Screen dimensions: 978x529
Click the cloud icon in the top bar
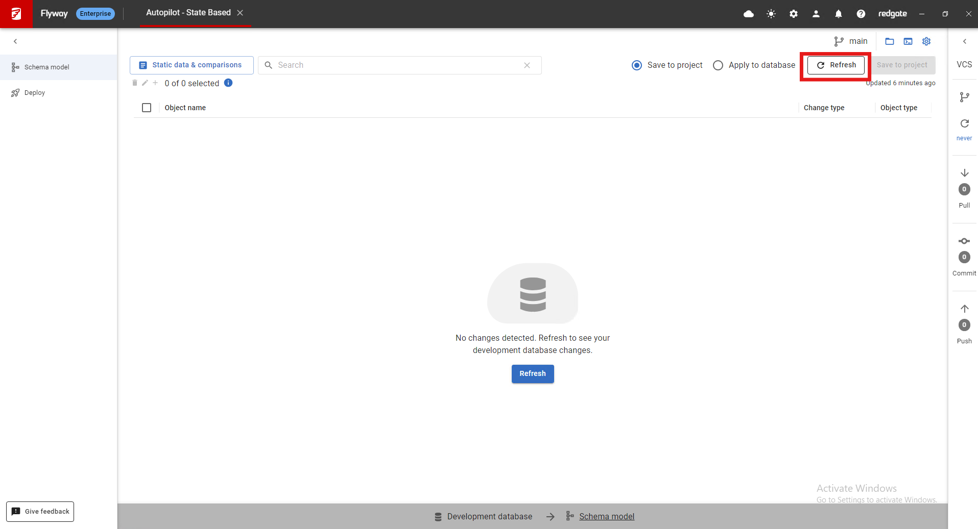click(x=749, y=14)
